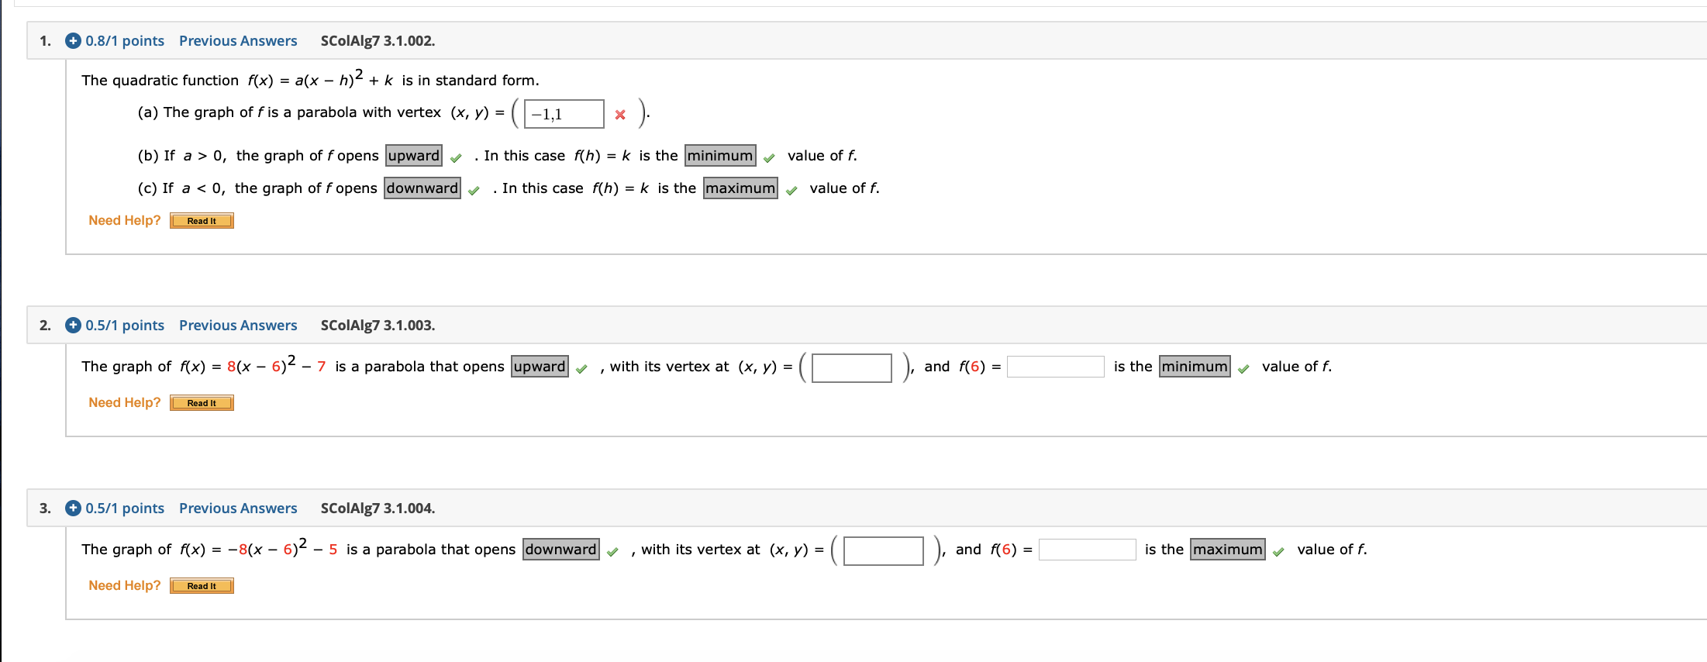Open the 'upward' dropdown in question 2

click(x=540, y=367)
